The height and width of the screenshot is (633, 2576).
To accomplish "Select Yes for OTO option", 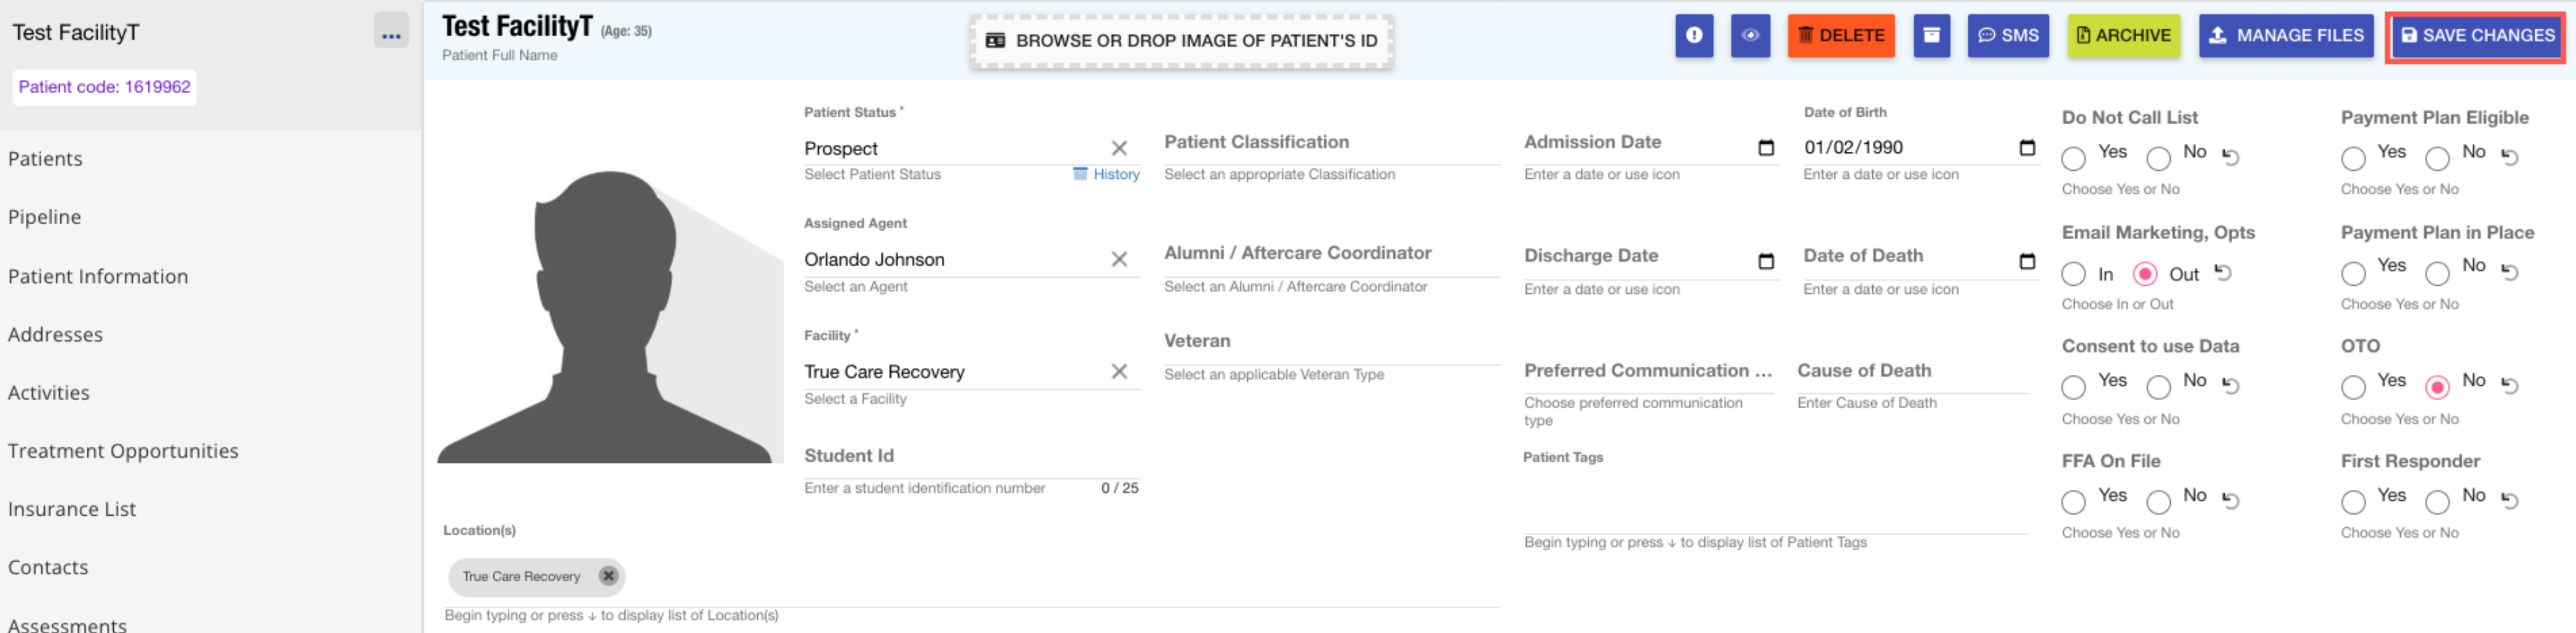I will click(x=2353, y=387).
